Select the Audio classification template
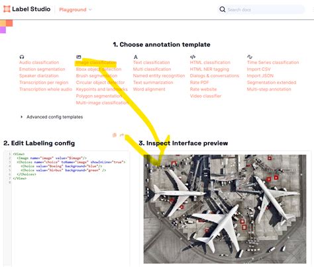The image size is (314, 267). pyautogui.click(x=39, y=63)
